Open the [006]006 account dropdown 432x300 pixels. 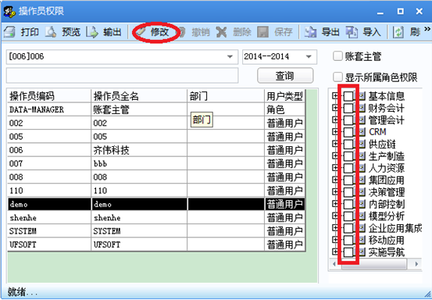(230, 57)
